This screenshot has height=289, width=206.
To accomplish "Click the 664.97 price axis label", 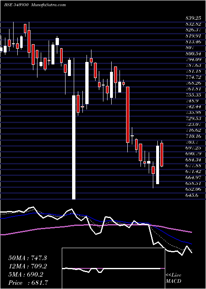I will click(x=193, y=178).
